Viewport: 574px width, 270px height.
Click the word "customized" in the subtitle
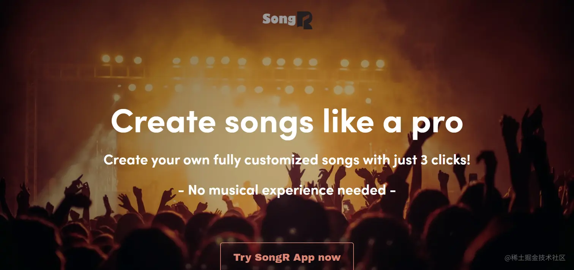tap(281, 160)
